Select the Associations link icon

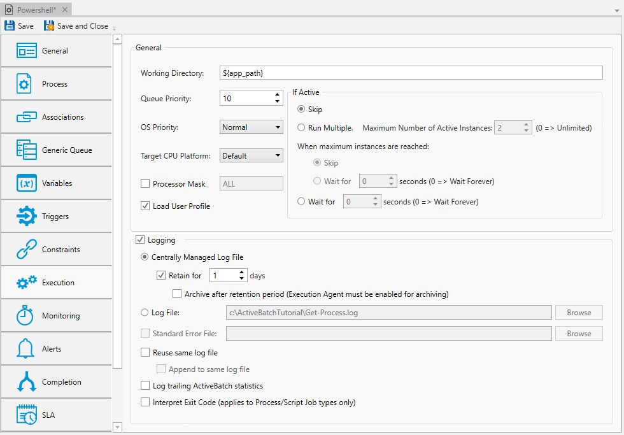tap(25, 117)
